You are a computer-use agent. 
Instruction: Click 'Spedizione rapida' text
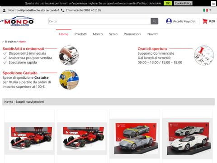coord(23,62)
